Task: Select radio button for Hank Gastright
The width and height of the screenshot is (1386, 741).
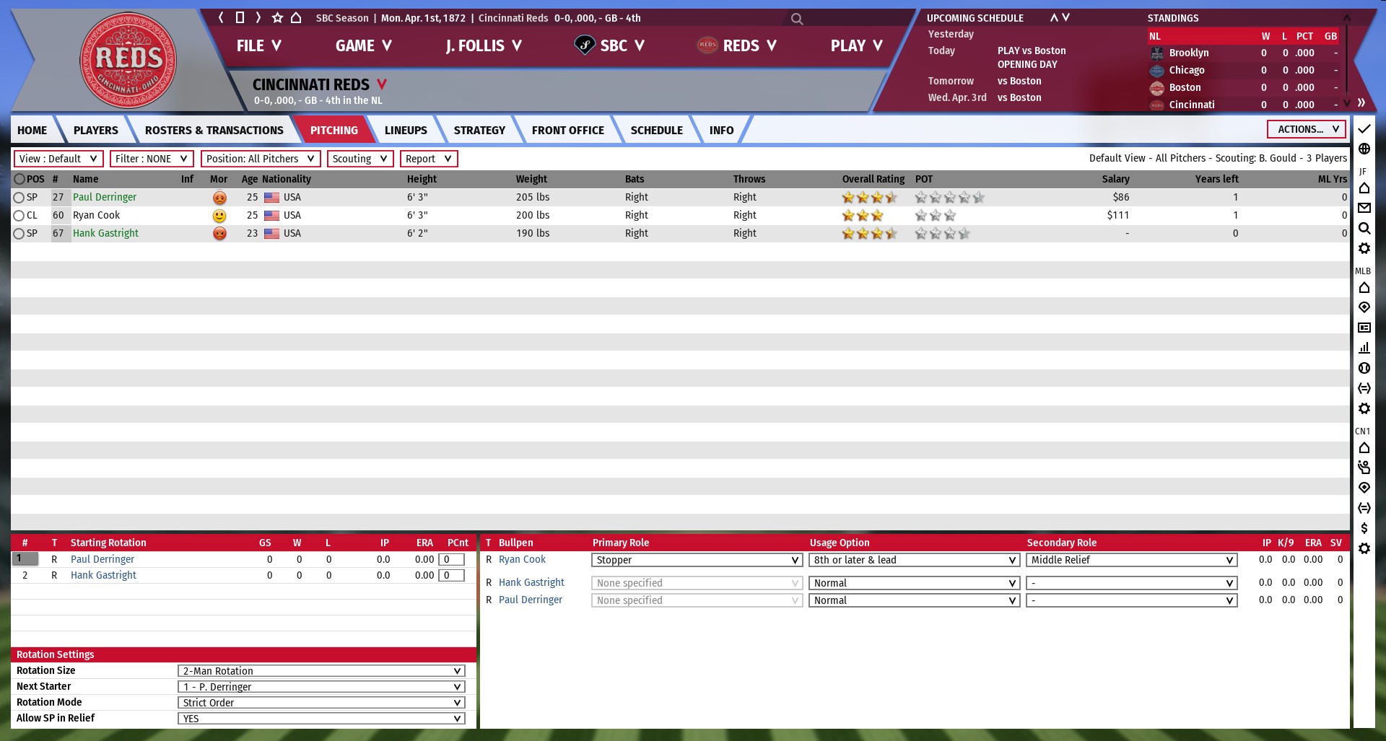Action: tap(19, 234)
